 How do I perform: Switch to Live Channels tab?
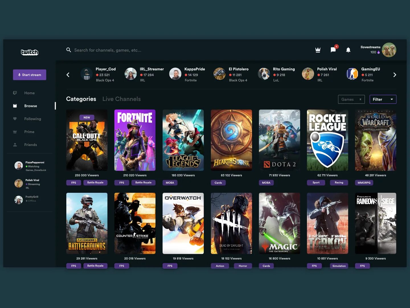coord(122,99)
